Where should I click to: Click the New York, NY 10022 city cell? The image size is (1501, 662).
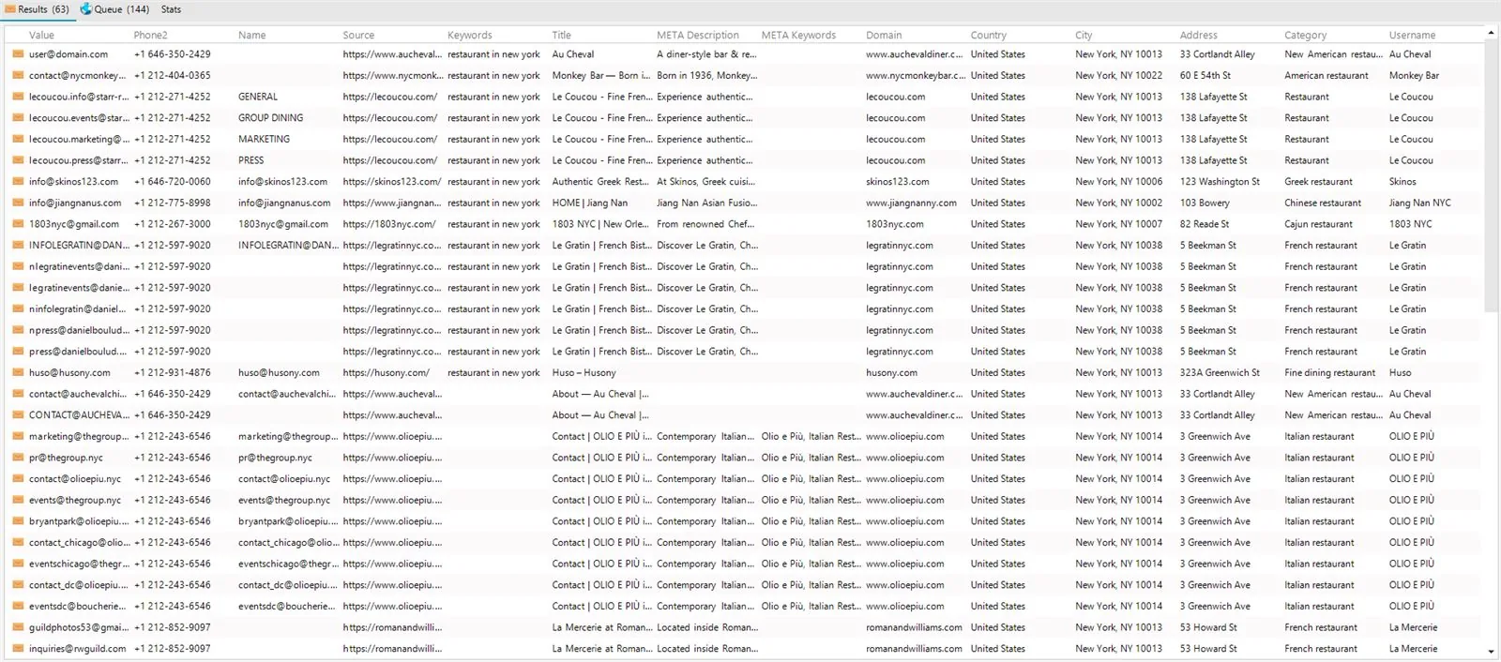pos(1118,76)
